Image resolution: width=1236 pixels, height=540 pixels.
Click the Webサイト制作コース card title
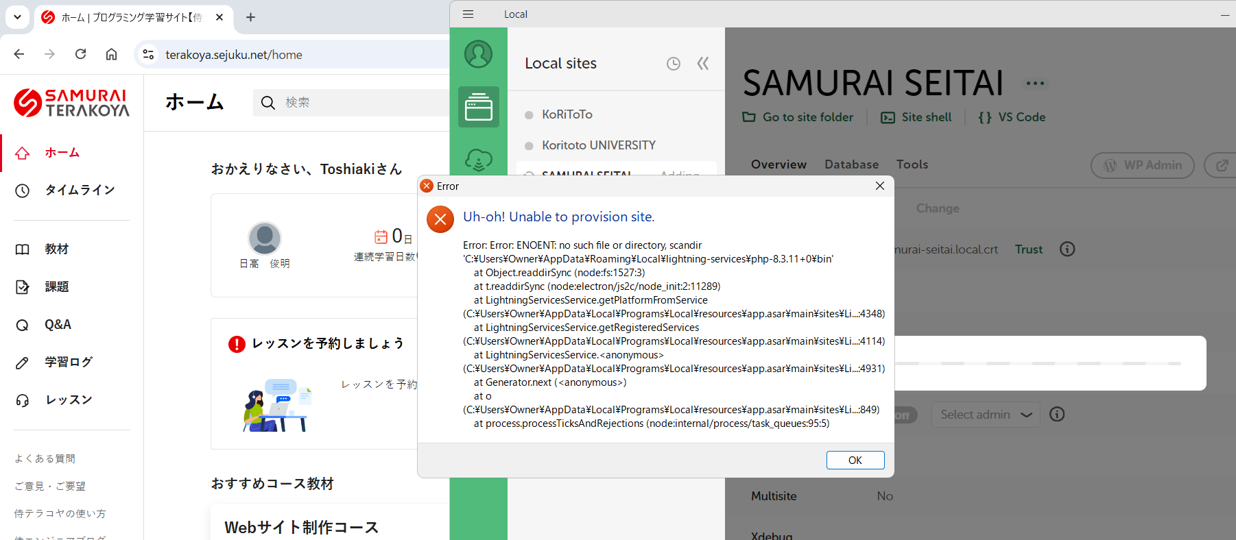(302, 528)
